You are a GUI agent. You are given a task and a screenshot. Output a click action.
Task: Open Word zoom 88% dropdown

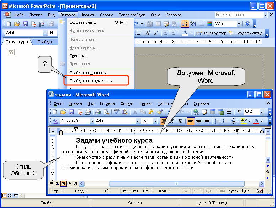[262, 112]
